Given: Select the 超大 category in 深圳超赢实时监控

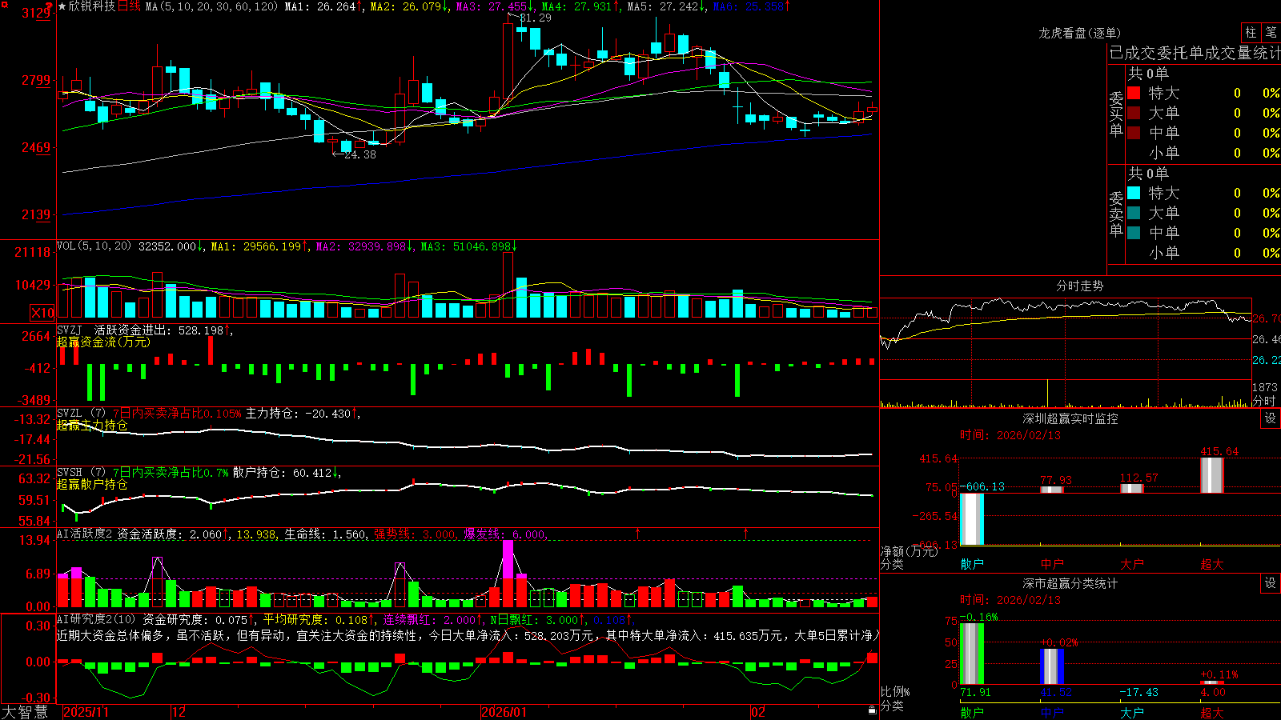Looking at the screenshot, I should pyautogui.click(x=1212, y=564).
